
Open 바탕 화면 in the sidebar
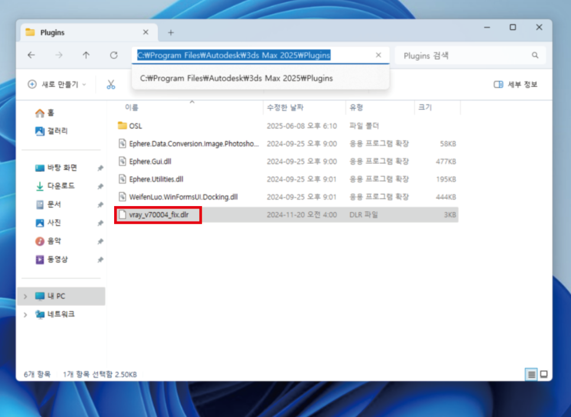click(x=56, y=168)
